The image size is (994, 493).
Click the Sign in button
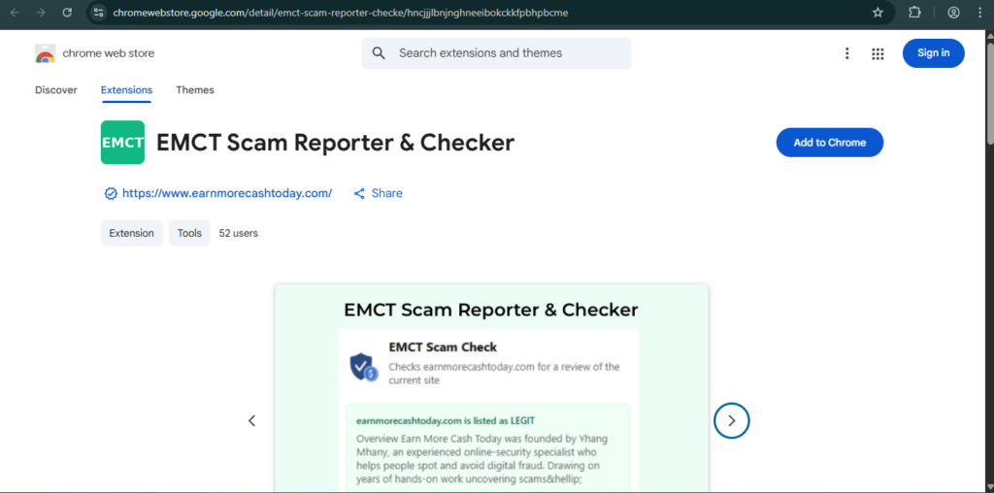point(933,53)
